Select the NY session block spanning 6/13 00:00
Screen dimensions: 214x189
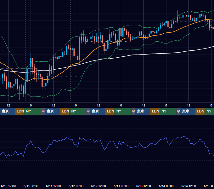[x=123, y=111]
